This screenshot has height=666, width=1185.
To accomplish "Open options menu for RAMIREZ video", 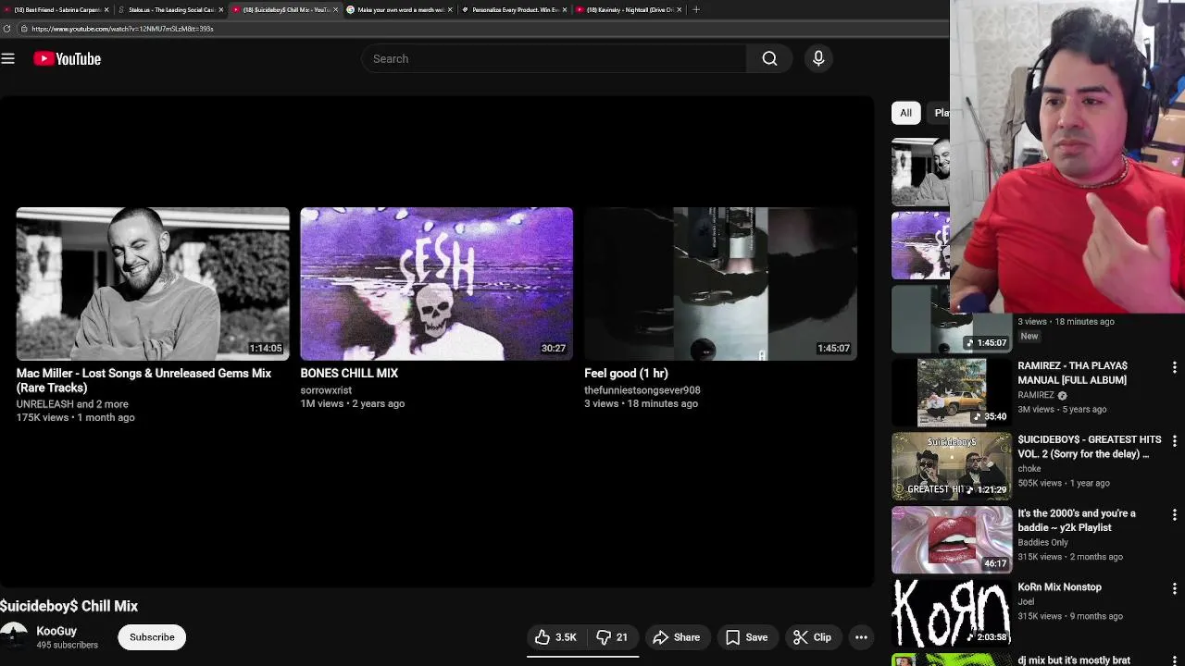I will 1175,367.
